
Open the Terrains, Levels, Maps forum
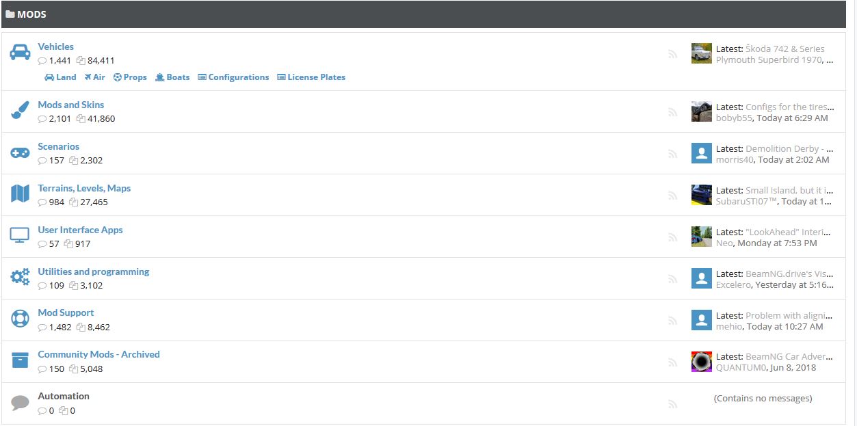coord(84,188)
